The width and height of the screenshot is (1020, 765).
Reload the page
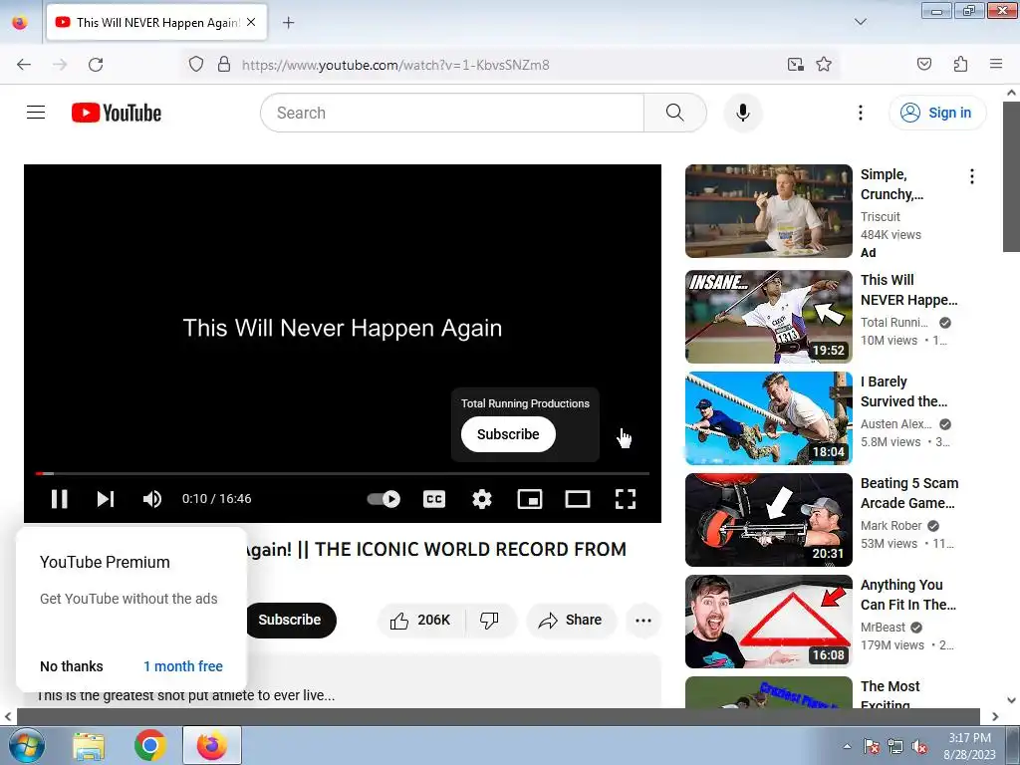pyautogui.click(x=96, y=65)
